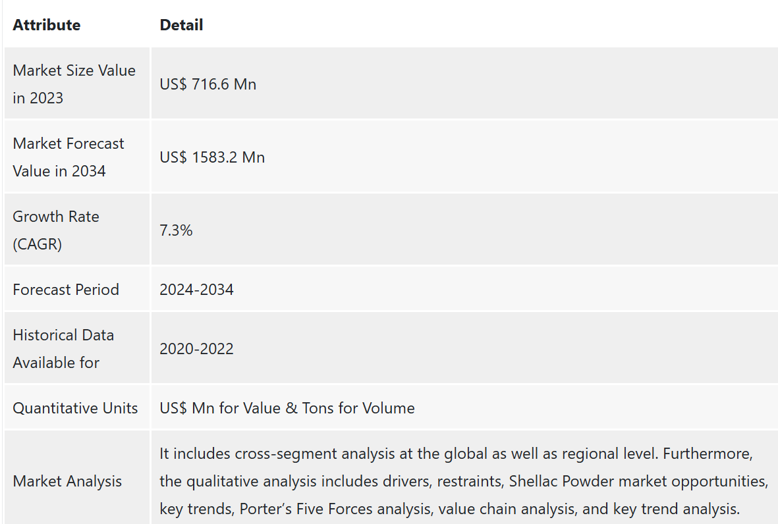The height and width of the screenshot is (524, 778).
Task: Select the Growth Rate (CAGR) cell
Action: pyautogui.click(x=77, y=230)
